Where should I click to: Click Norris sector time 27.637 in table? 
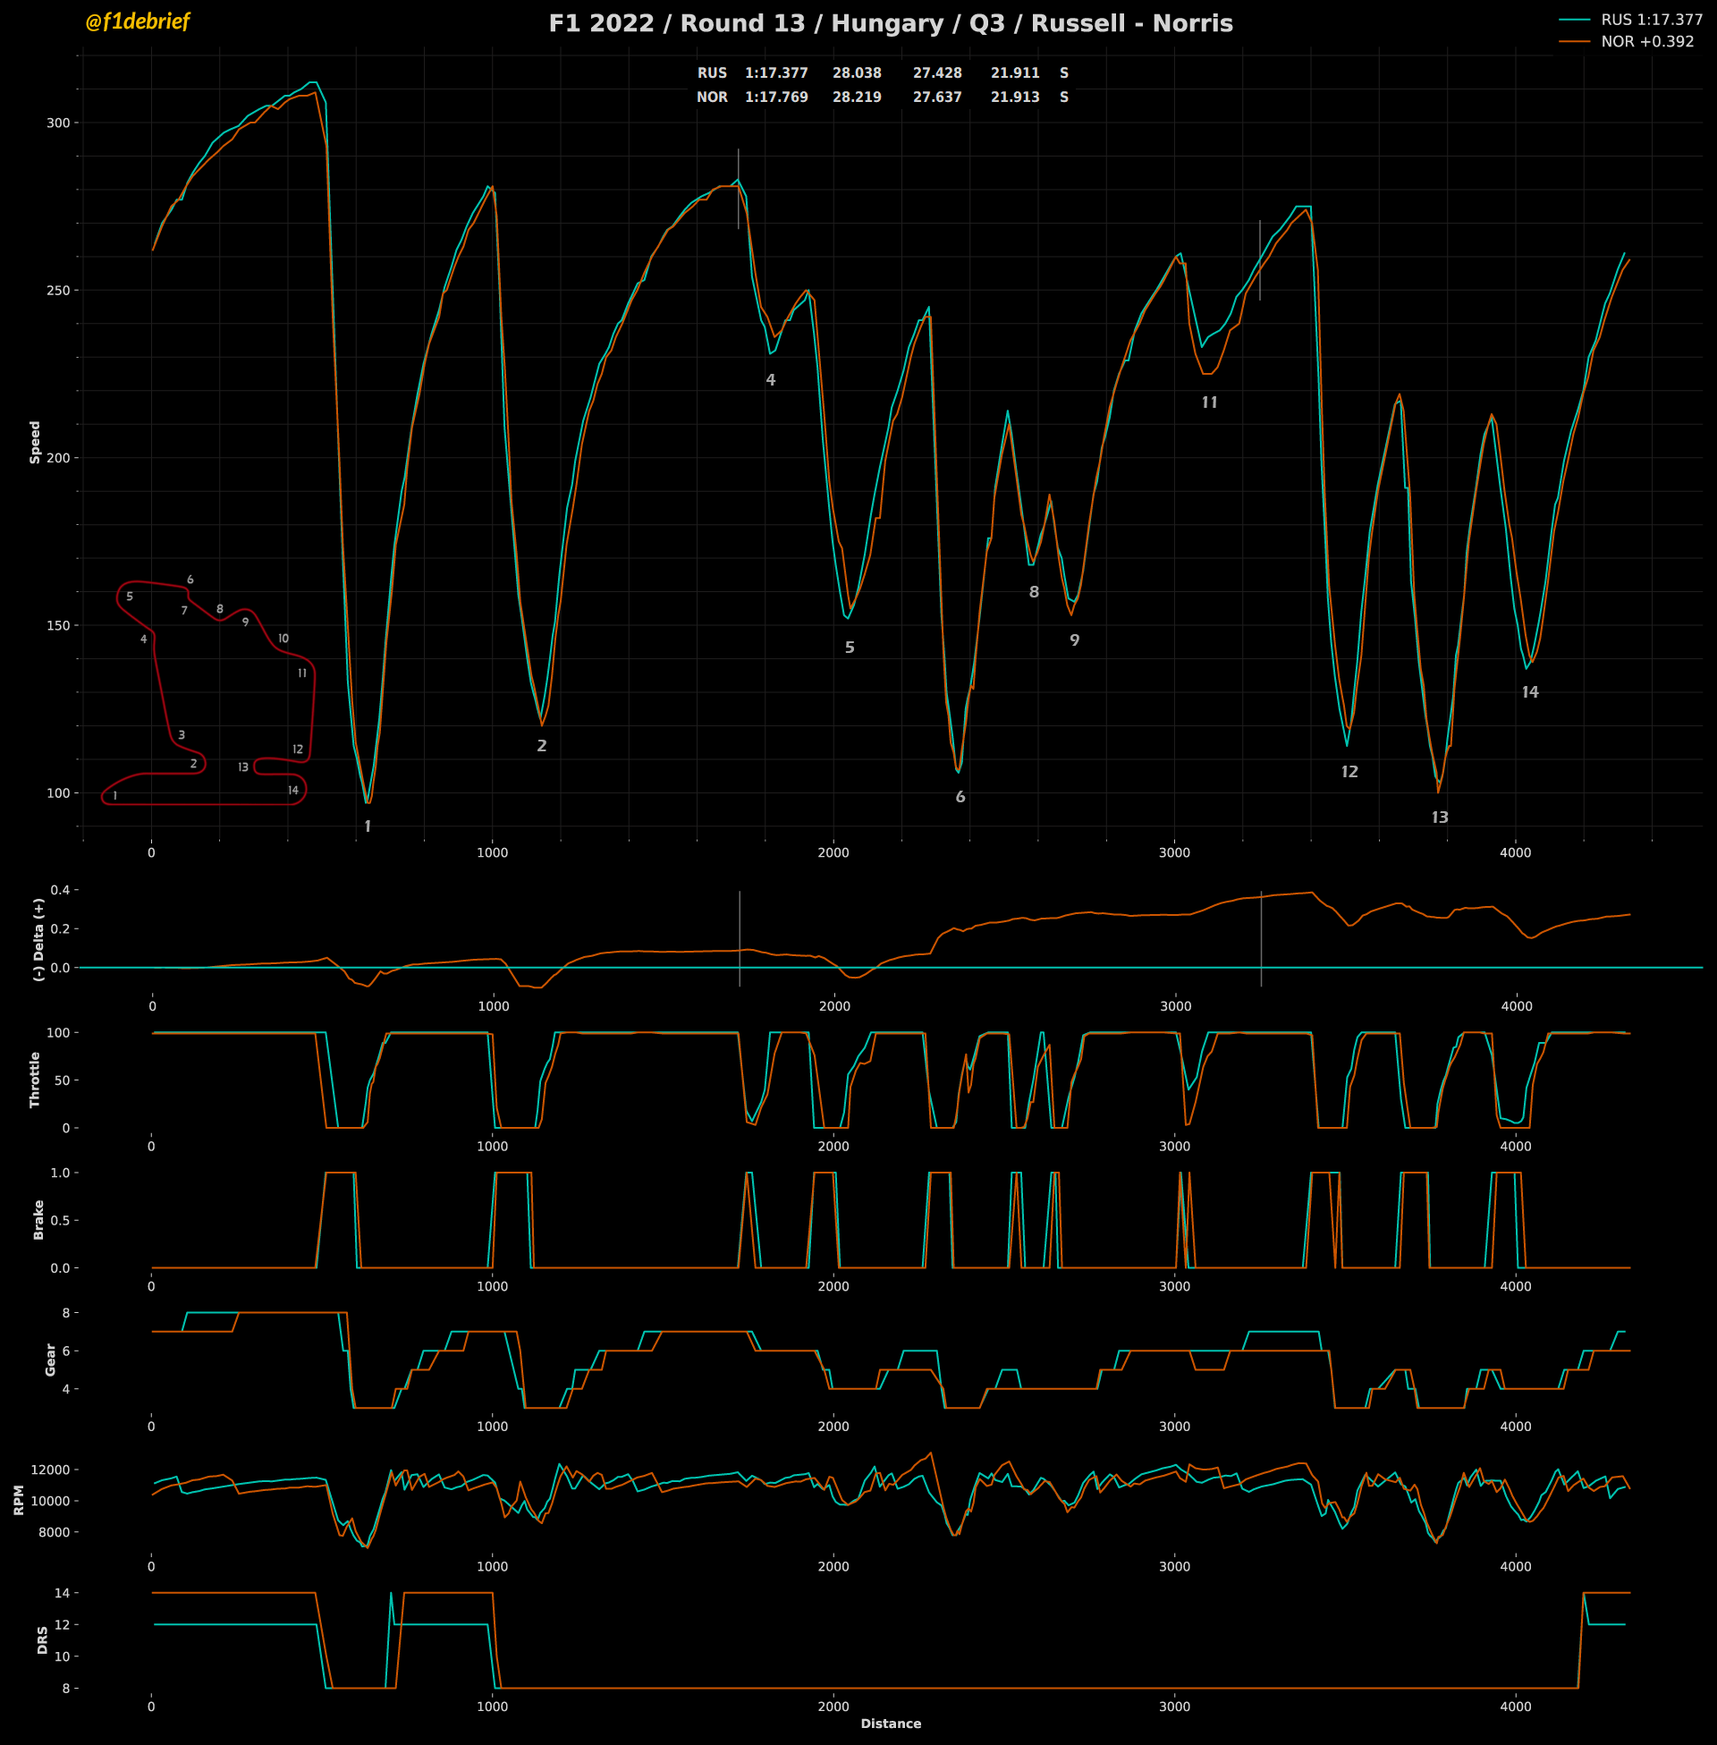point(937,97)
